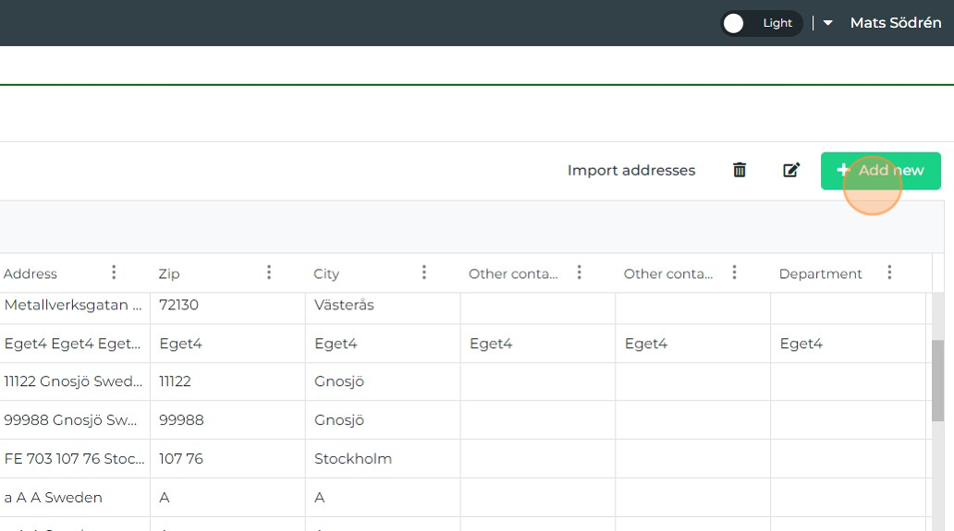Click Add new button
954x531 pixels.
tap(880, 171)
